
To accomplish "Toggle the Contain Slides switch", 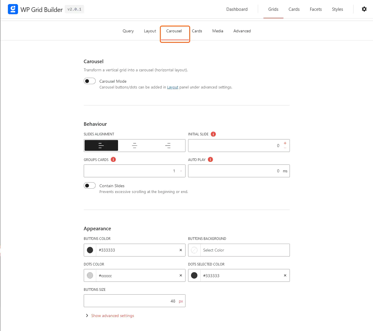I will 90,185.
